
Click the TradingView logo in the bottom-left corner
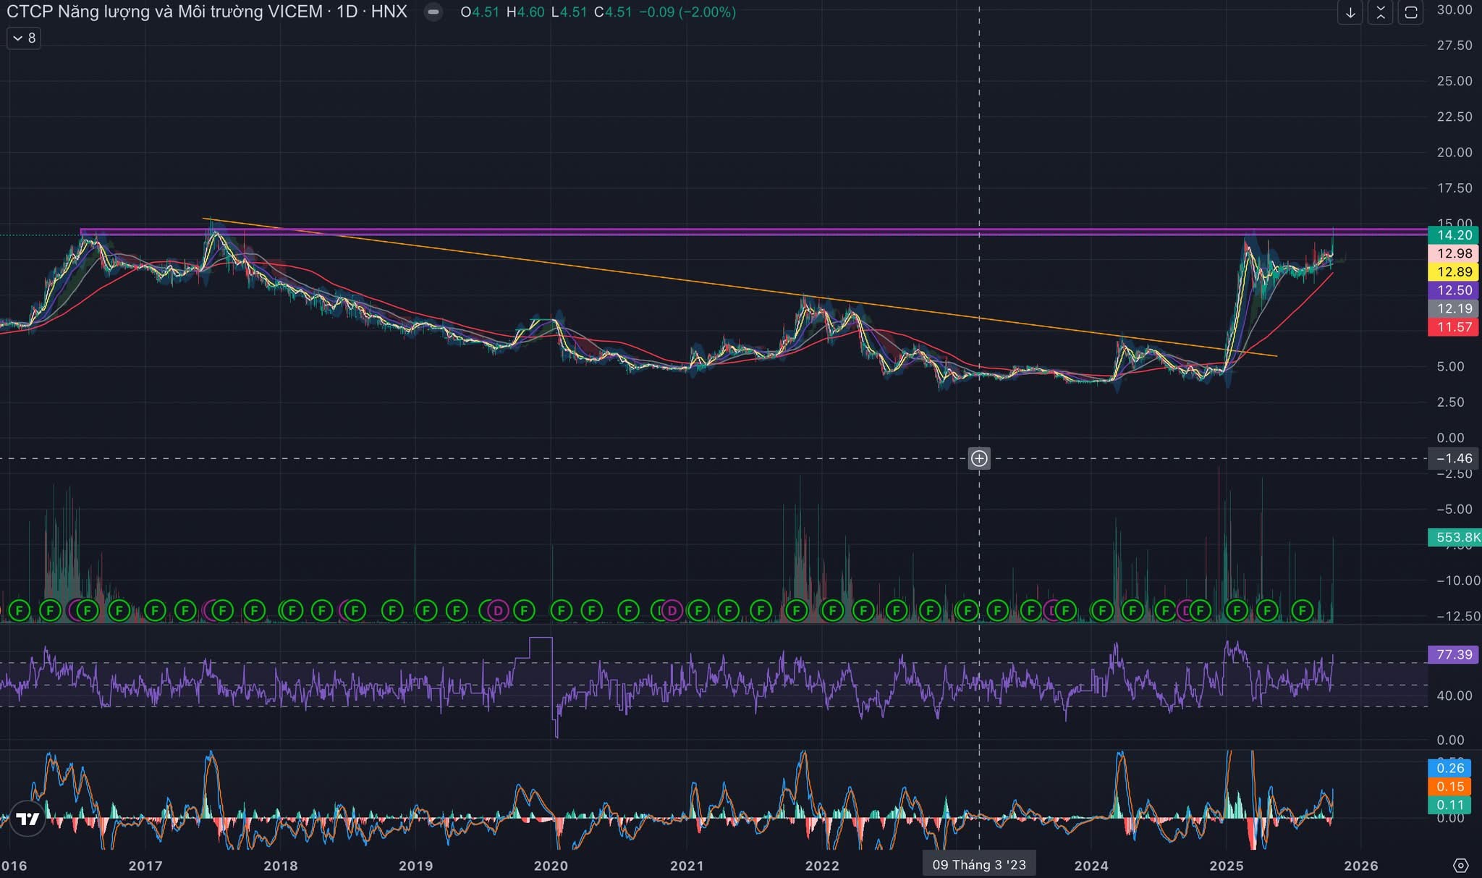point(27,819)
